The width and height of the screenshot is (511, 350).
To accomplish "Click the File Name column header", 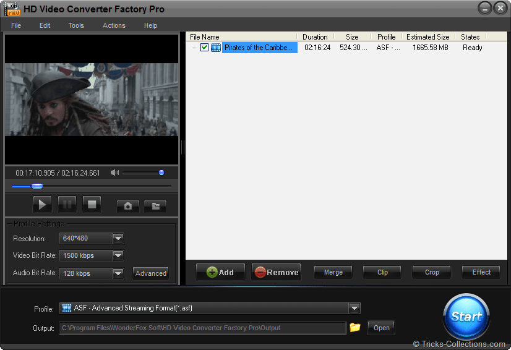I will (x=241, y=37).
